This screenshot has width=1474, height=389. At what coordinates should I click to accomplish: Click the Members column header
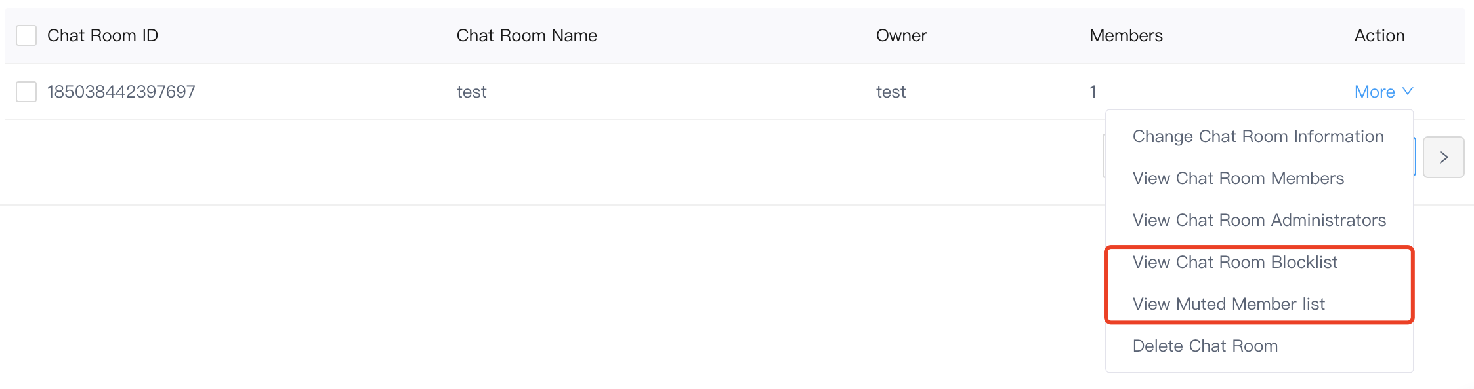tap(1126, 35)
